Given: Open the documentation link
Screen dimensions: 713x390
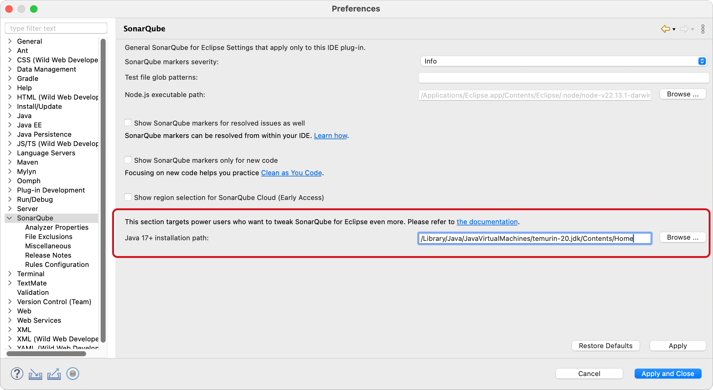Looking at the screenshot, I should [x=487, y=222].
